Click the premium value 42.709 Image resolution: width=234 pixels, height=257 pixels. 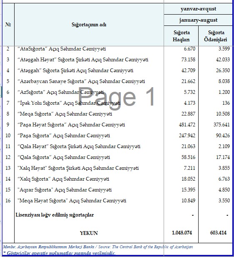point(188,71)
